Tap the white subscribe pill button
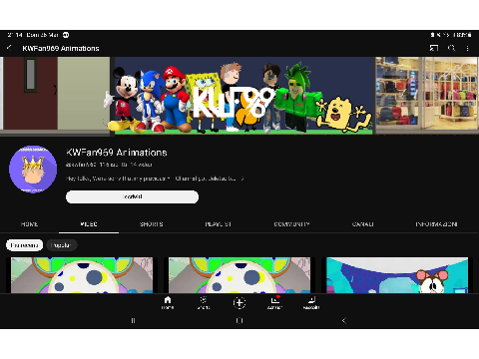The image size is (479, 359). [132, 196]
